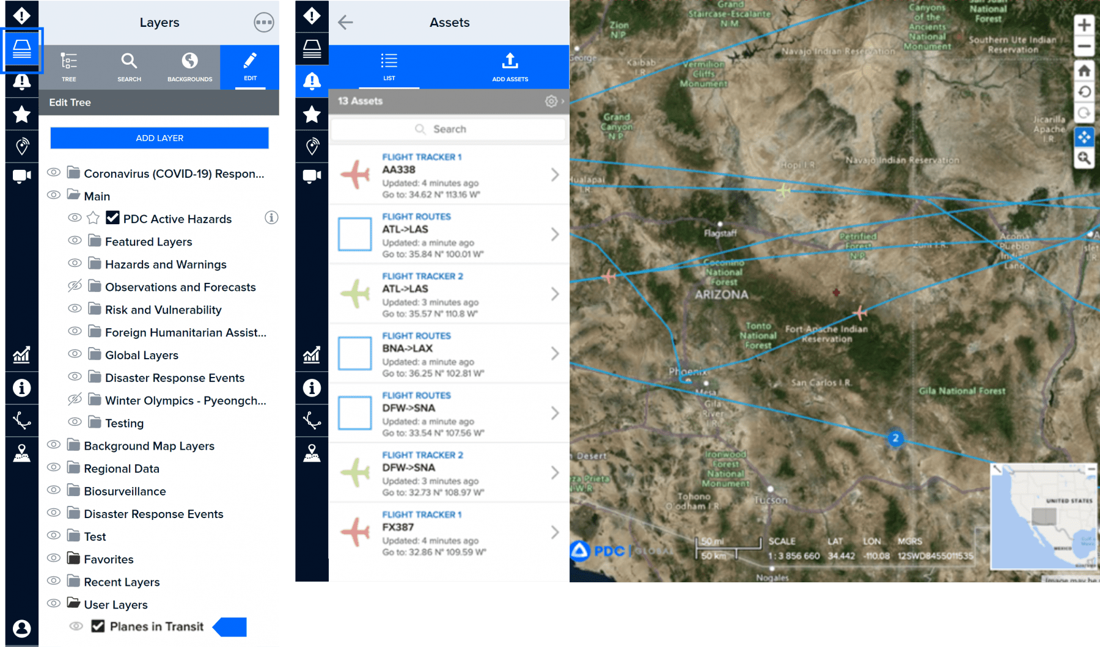Activate the pan tool on the map
1100x647 pixels.
pyautogui.click(x=1084, y=137)
